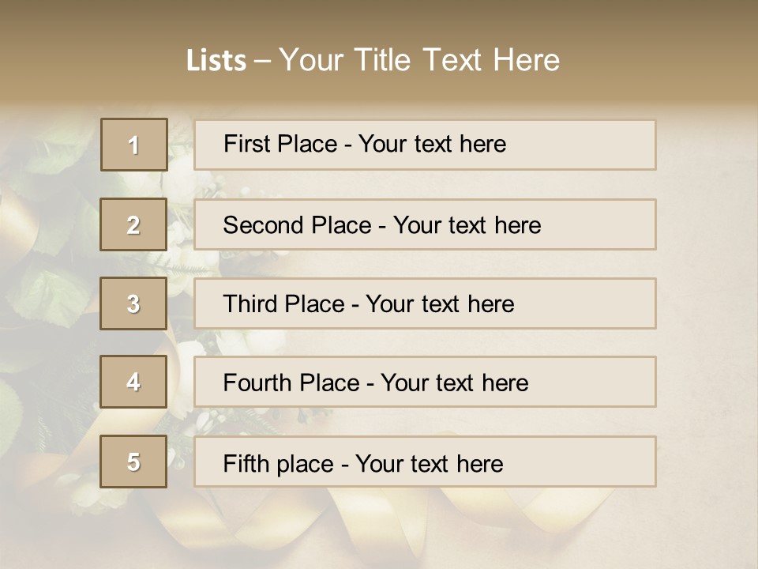Click the dash after Lists in title

point(262,61)
